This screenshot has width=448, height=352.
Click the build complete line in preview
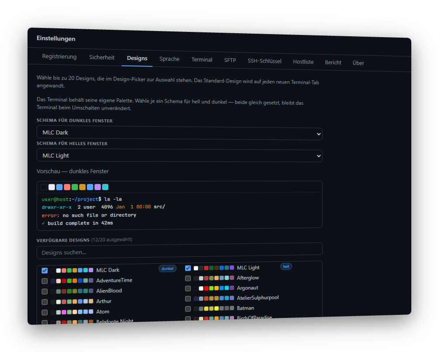point(77,223)
